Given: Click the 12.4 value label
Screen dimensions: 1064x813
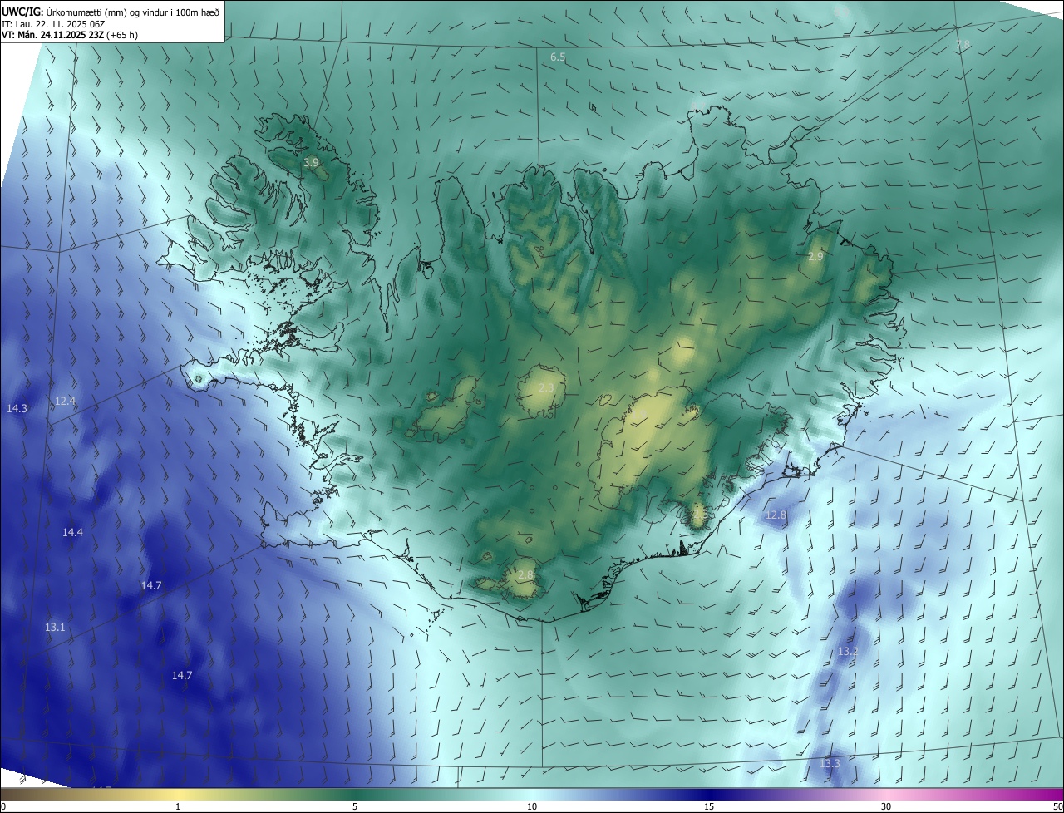Looking at the screenshot, I should tap(65, 401).
